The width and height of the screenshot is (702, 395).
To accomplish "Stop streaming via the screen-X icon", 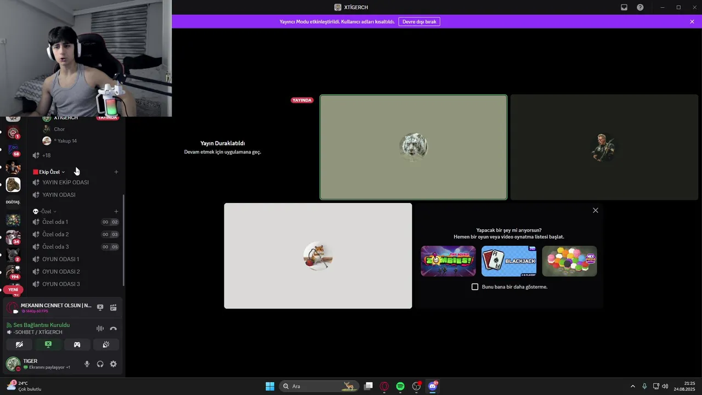I will (100, 308).
